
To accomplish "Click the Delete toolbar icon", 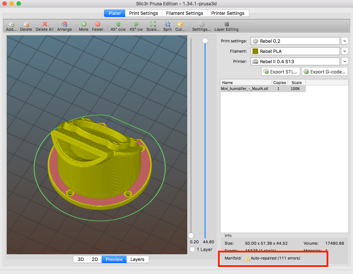I will [26, 24].
